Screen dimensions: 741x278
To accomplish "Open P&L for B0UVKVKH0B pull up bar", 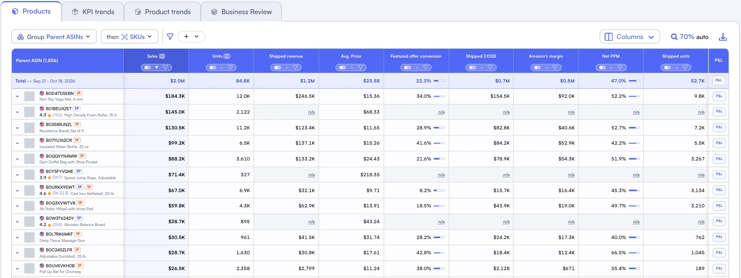I will click(x=719, y=268).
